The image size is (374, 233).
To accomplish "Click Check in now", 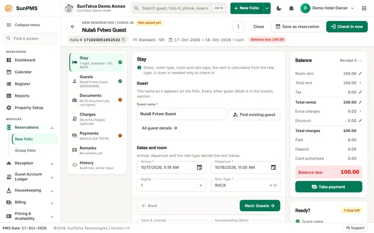I will pyautogui.click(x=347, y=26).
